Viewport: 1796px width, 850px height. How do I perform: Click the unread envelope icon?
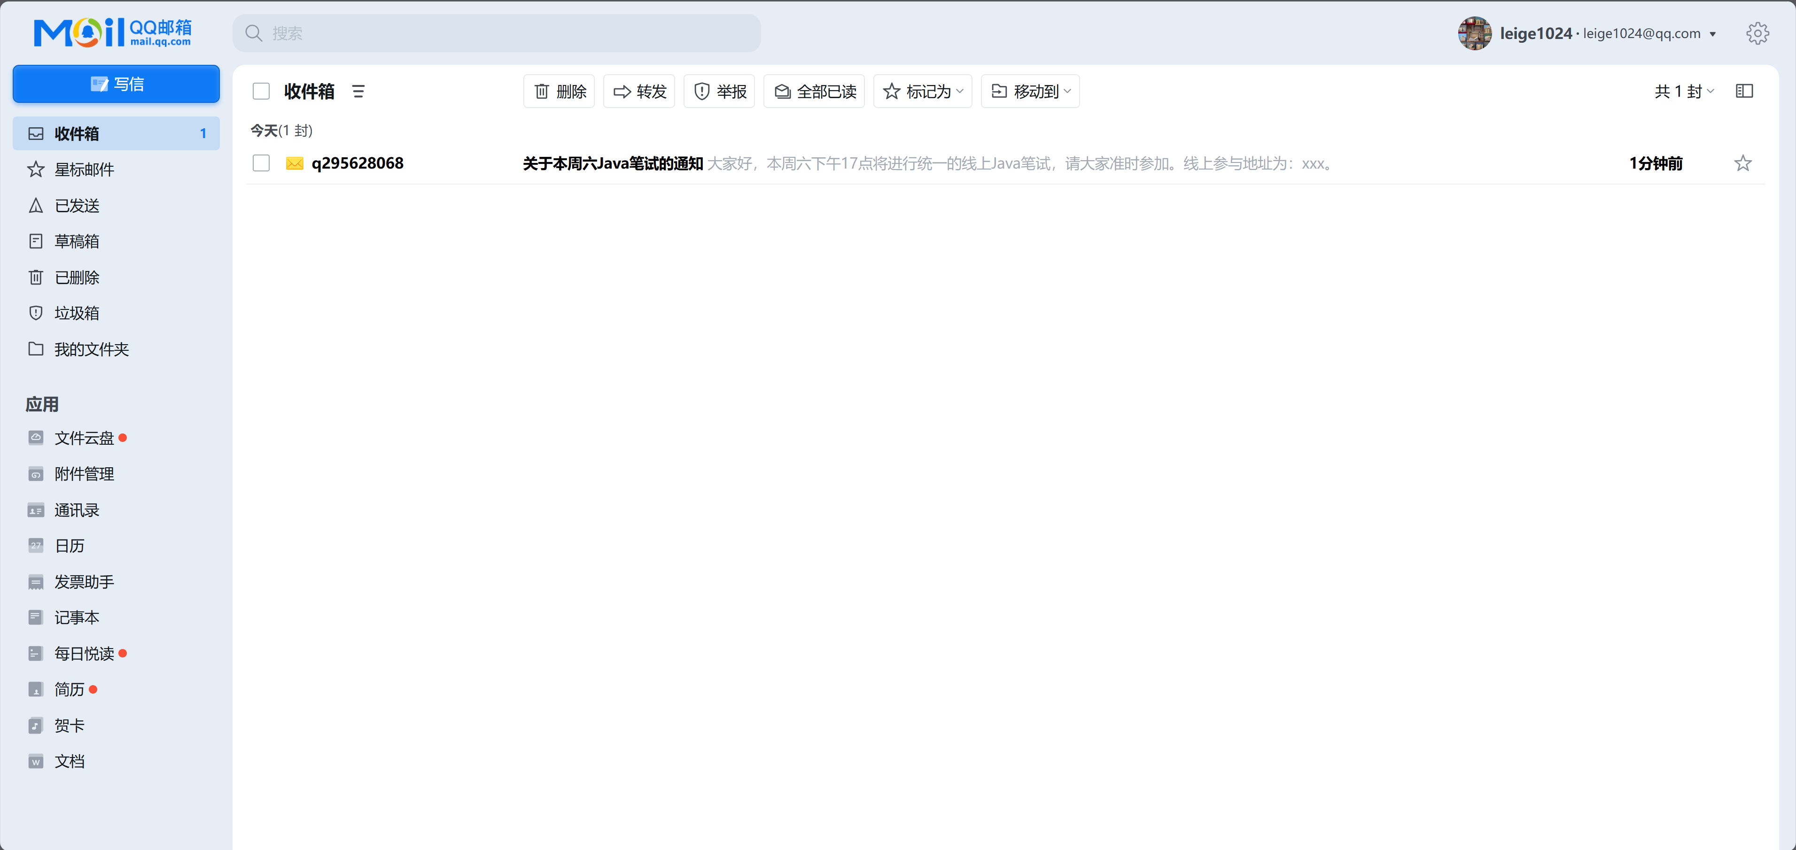(x=294, y=163)
